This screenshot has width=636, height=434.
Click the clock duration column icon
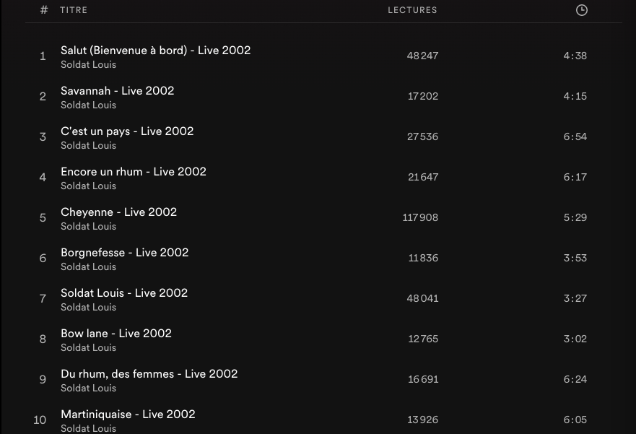pyautogui.click(x=581, y=10)
